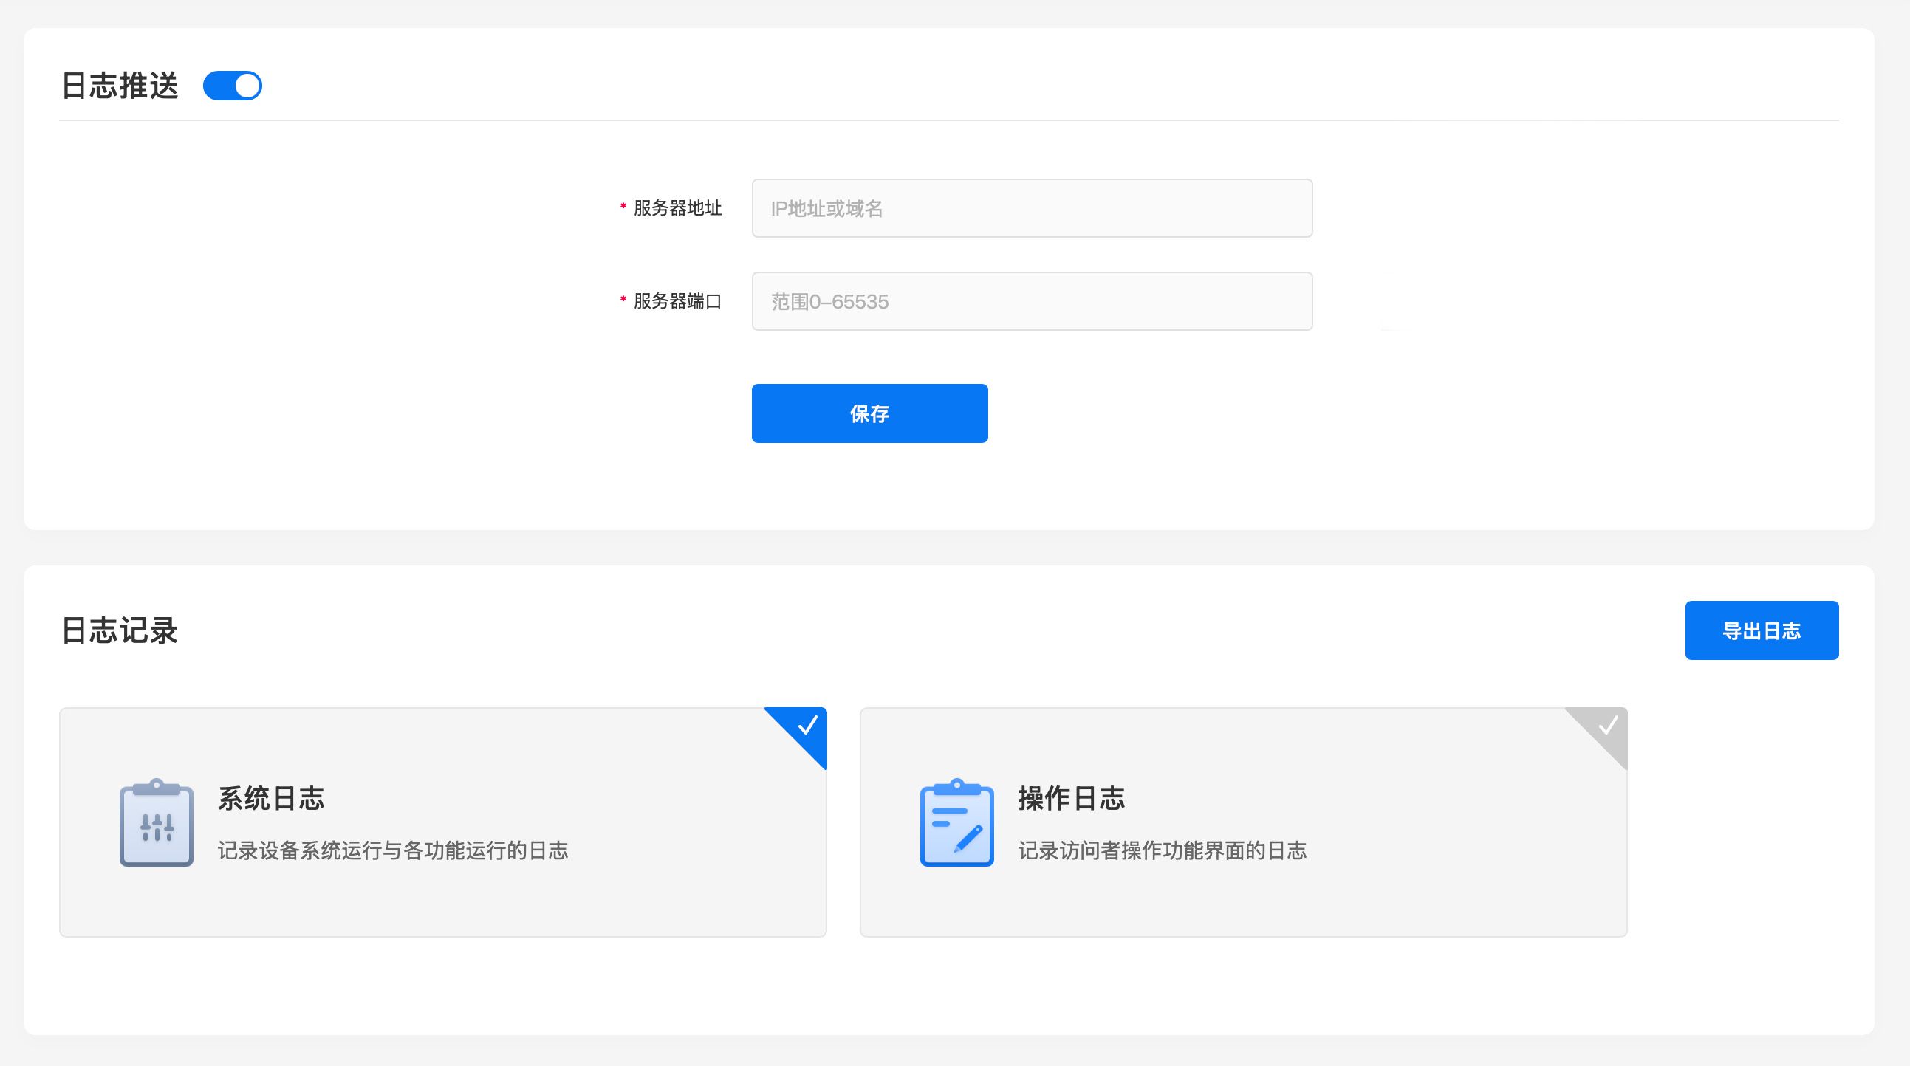Click the 服务器端口 field label
The width and height of the screenshot is (1910, 1066).
(x=677, y=302)
